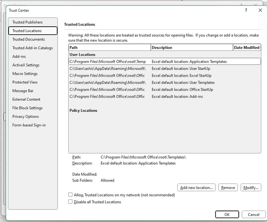Image resolution: width=267 pixels, height=222 pixels.
Task: Select the User StartUp location row
Action: click(x=165, y=68)
